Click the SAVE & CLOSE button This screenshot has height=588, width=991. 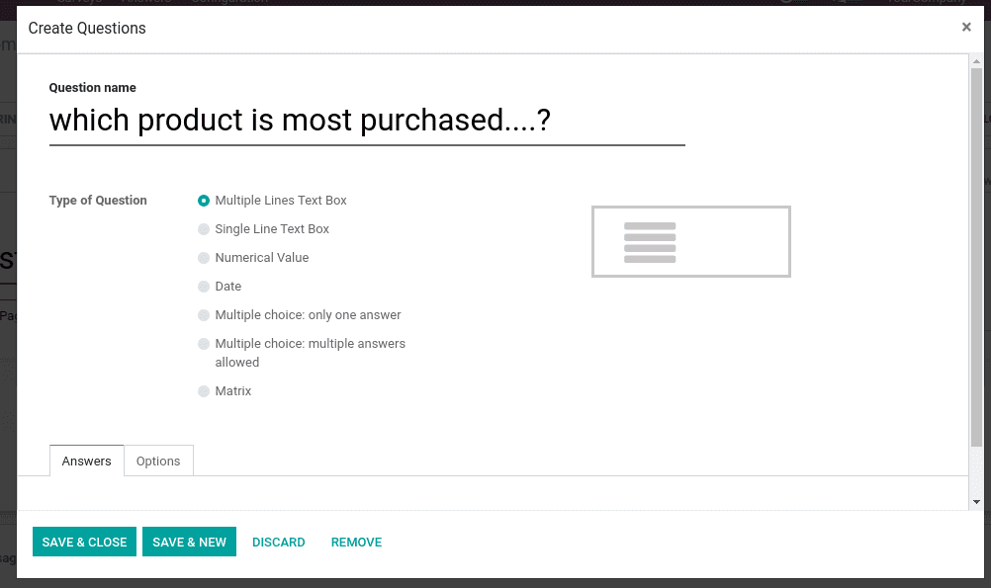point(85,542)
